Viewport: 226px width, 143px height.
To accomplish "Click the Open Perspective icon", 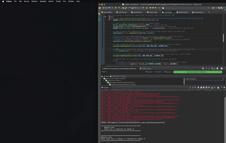I will tap(213, 8).
